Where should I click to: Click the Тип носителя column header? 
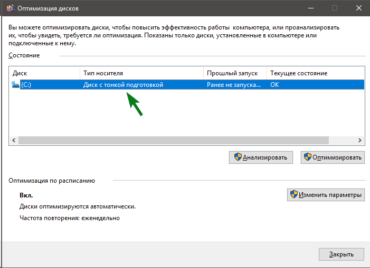pyautogui.click(x=141, y=73)
